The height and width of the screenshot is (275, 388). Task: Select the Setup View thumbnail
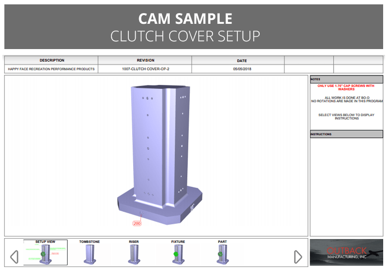click(x=45, y=253)
